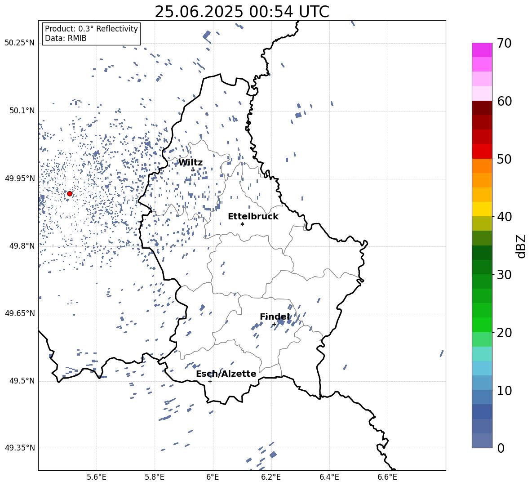Click the bottom slate-blue colorbar segment at 0

482,441
